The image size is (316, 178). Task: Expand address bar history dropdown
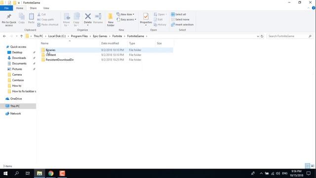pyautogui.click(x=258, y=36)
